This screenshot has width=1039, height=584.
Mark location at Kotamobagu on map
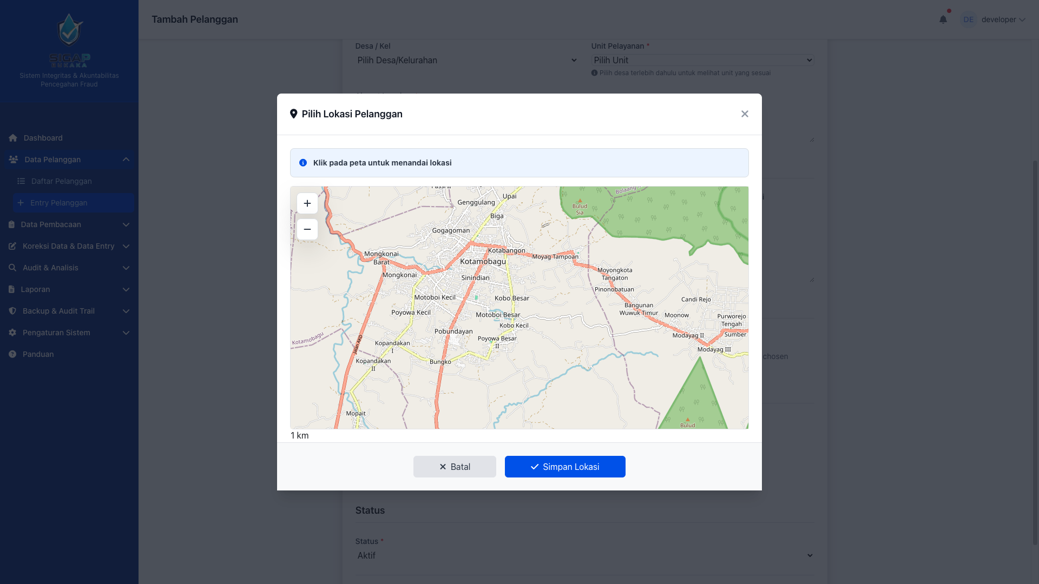pyautogui.click(x=483, y=262)
